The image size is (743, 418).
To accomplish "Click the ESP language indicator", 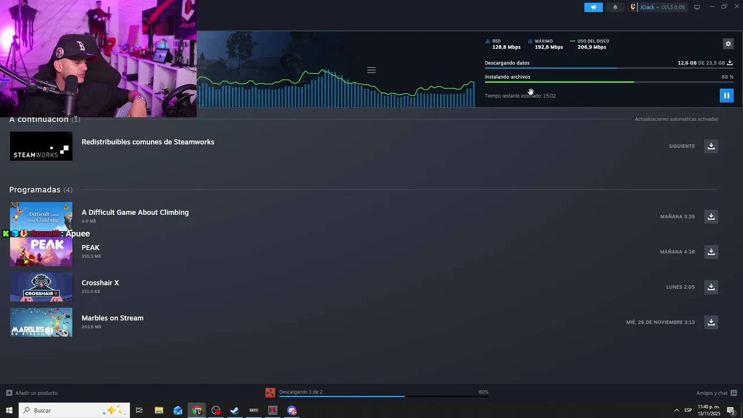I will [x=688, y=410].
